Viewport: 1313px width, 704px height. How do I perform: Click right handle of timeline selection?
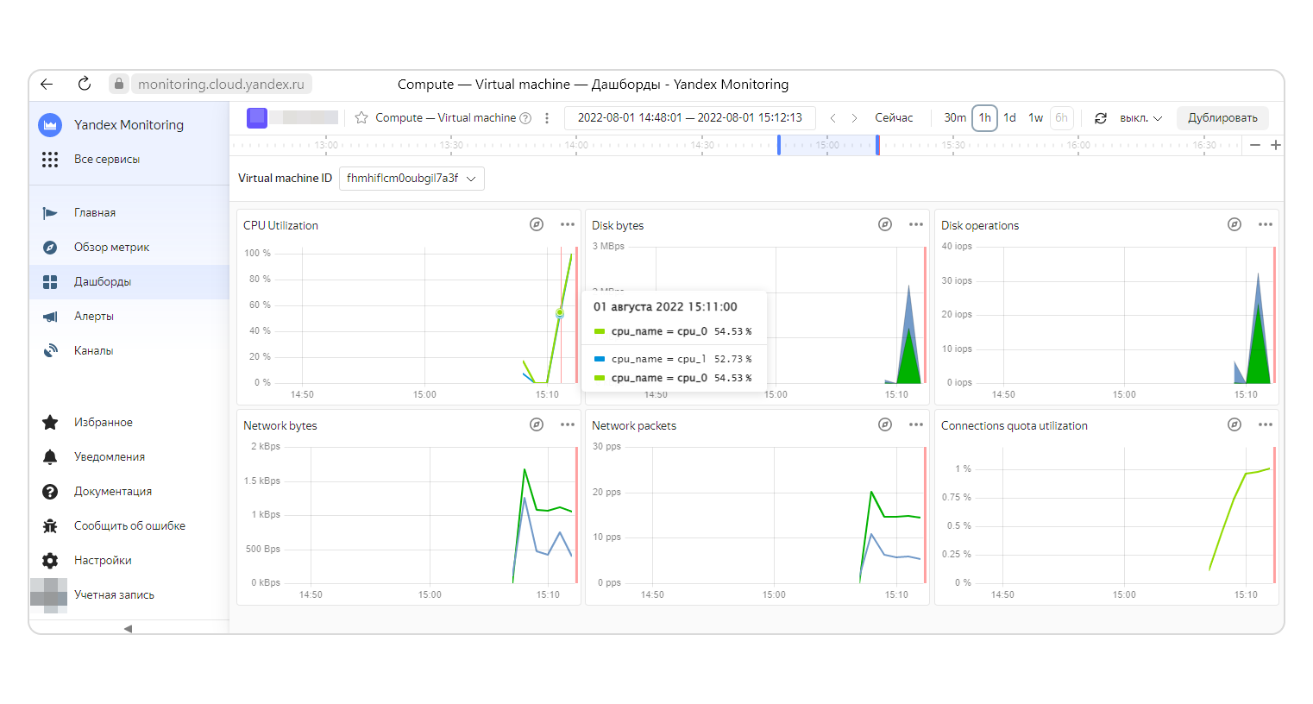tap(877, 145)
